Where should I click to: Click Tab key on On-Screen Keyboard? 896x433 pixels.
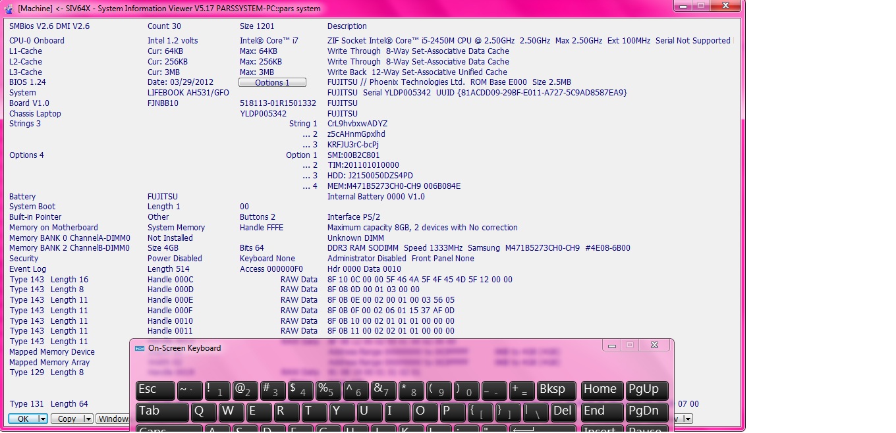tap(163, 412)
